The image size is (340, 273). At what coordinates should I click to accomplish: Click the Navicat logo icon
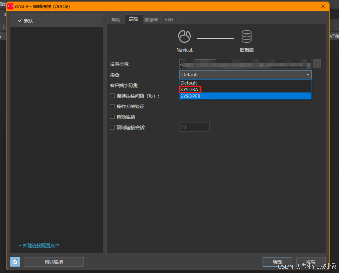[x=184, y=37]
